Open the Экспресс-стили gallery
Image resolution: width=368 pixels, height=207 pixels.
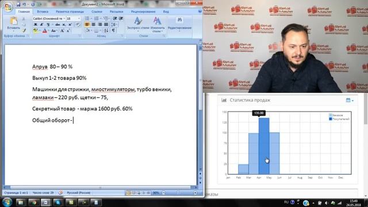click(x=138, y=24)
